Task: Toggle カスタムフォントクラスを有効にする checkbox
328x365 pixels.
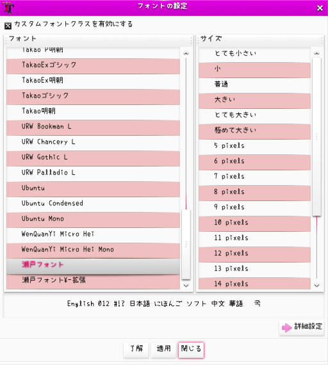Action: click(x=8, y=26)
